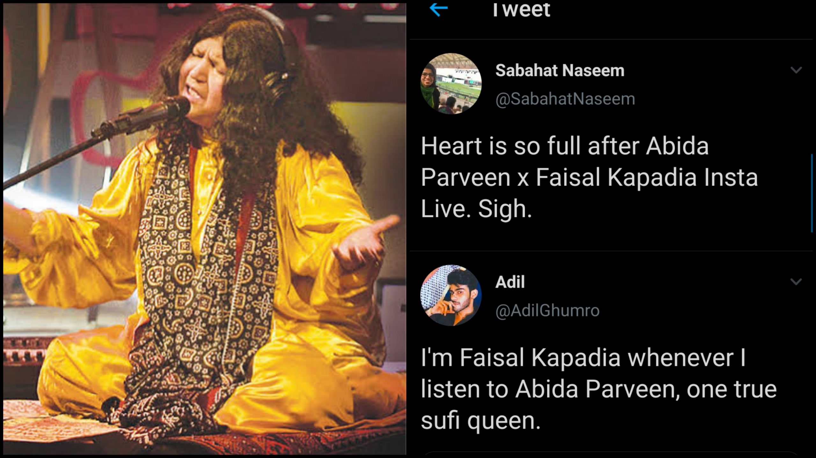Viewport: 816px width, 458px height.
Task: Open Adil's profile picture
Action: (451, 295)
